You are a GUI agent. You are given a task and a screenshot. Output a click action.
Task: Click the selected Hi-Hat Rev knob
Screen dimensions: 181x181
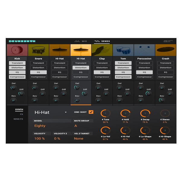tap(77, 100)
